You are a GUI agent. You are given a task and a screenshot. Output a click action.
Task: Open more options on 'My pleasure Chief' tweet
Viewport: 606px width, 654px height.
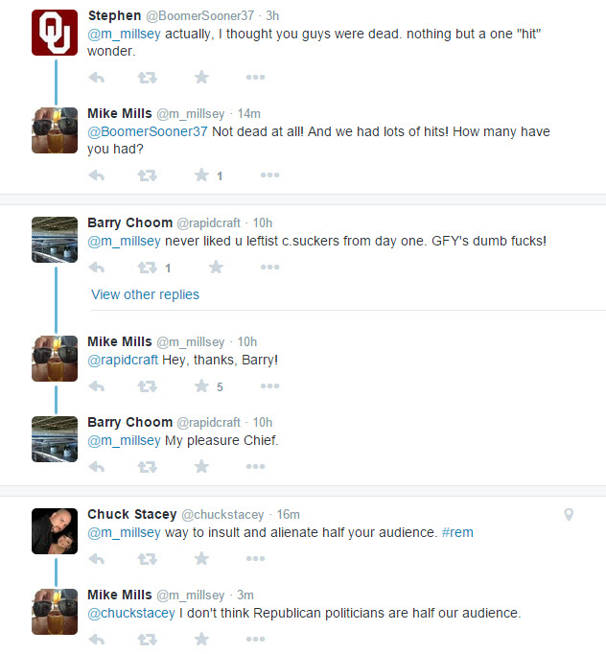tap(255, 467)
